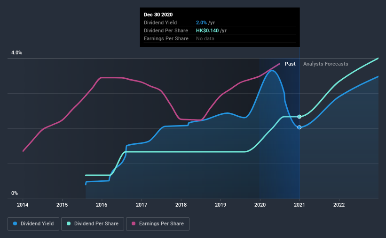
Task: Click the Analysts Forecasts label
Action: pos(325,64)
